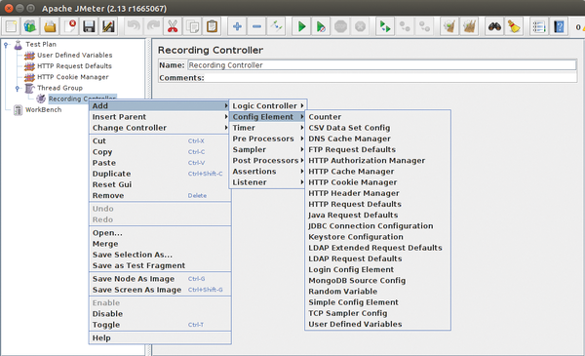The width and height of the screenshot is (585, 356).
Task: Open the Change Controller submenu
Action: pyautogui.click(x=160, y=128)
